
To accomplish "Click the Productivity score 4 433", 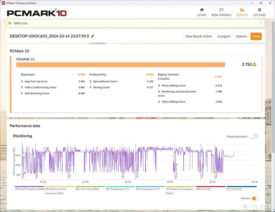I will 150,74.
